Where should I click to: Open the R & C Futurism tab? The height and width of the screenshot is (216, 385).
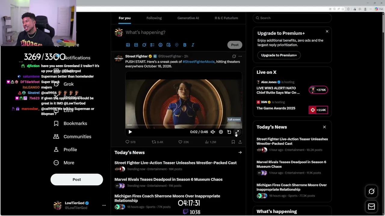coord(226,18)
